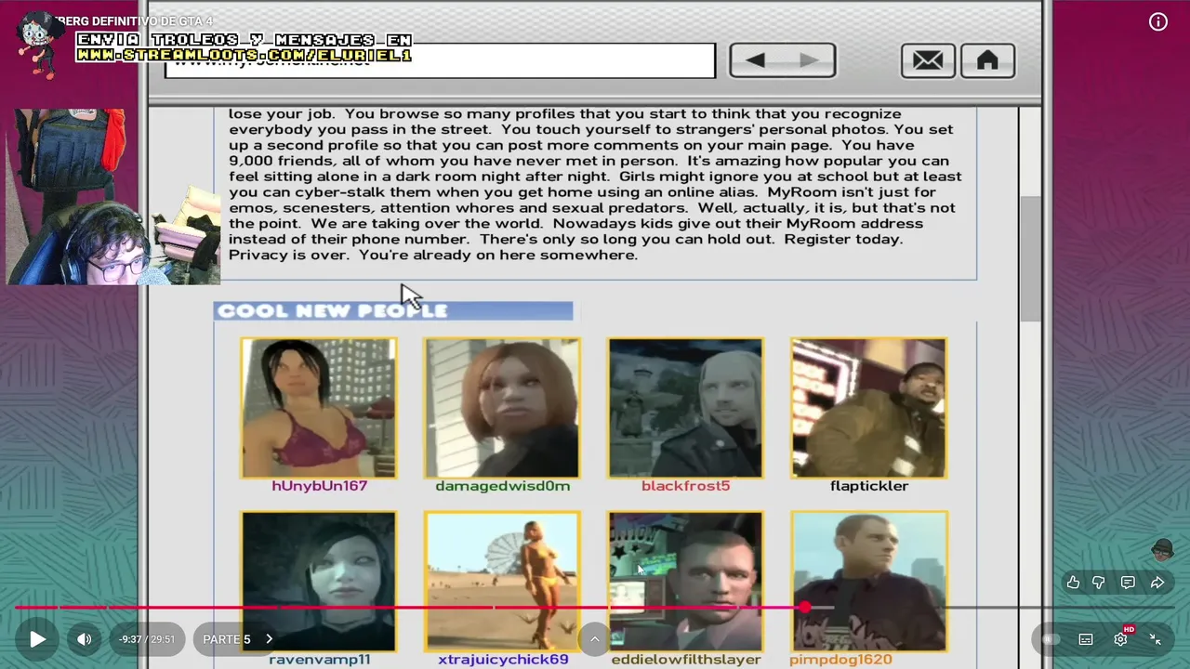This screenshot has height=669, width=1190.
Task: Open the blackfrost5 profile photo
Action: coord(685,408)
